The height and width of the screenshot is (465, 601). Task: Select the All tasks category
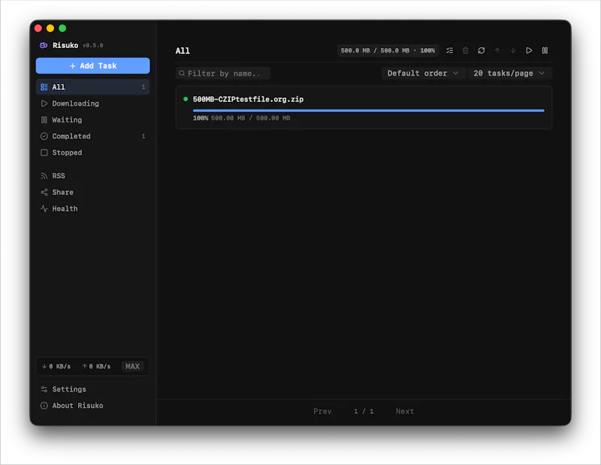[92, 87]
